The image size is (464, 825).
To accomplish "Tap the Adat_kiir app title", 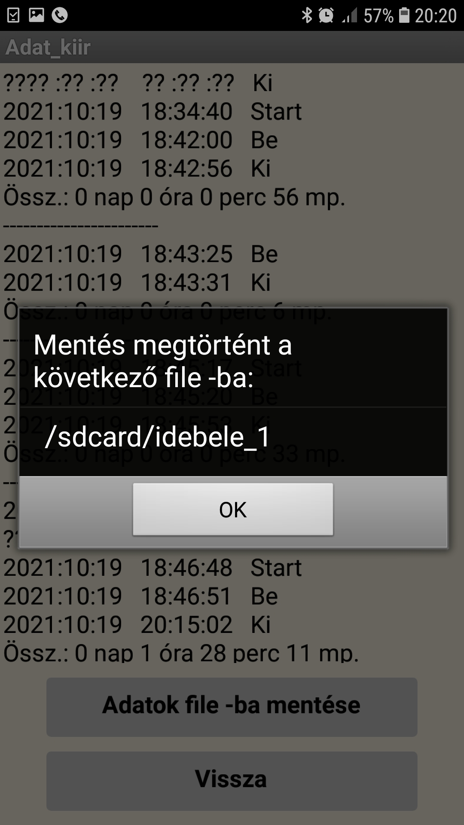I will [x=48, y=47].
